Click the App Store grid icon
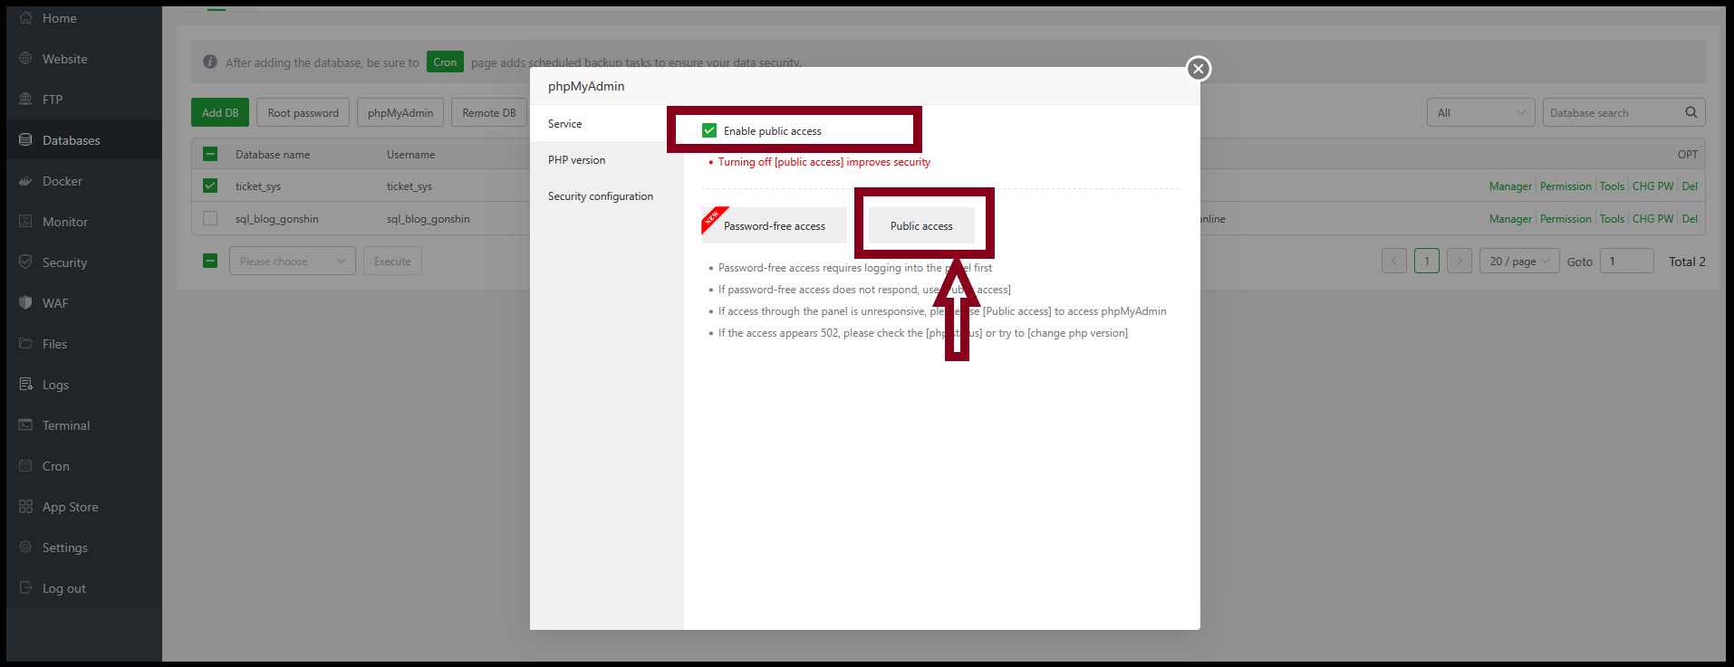This screenshot has height=667, width=1734. tap(25, 507)
